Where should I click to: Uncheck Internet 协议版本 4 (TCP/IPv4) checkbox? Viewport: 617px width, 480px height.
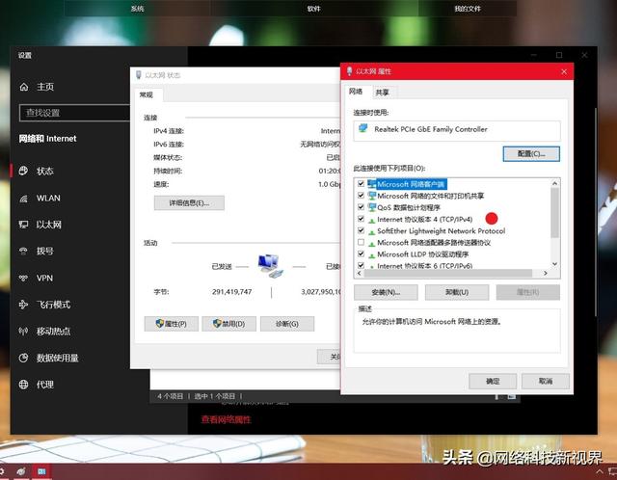click(361, 219)
